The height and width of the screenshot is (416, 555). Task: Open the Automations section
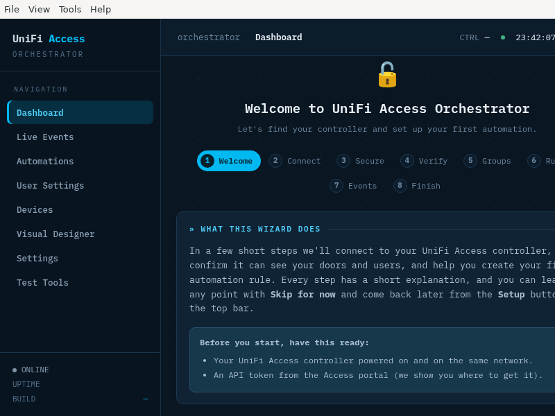80,162
